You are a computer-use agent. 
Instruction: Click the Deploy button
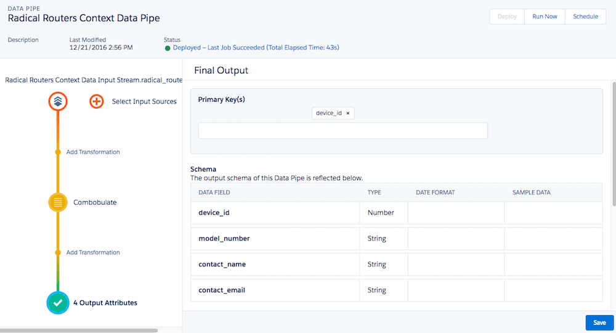click(x=507, y=17)
